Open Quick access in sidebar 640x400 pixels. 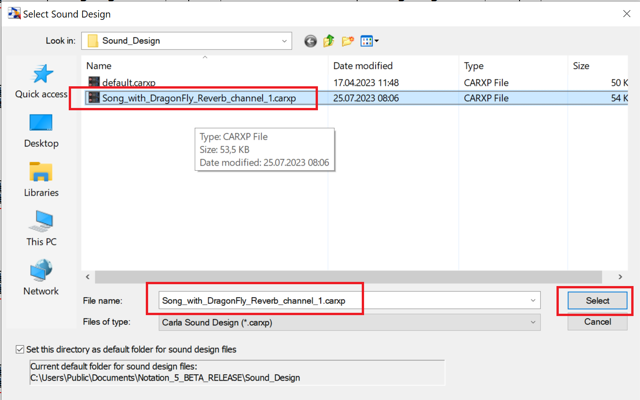(x=41, y=82)
